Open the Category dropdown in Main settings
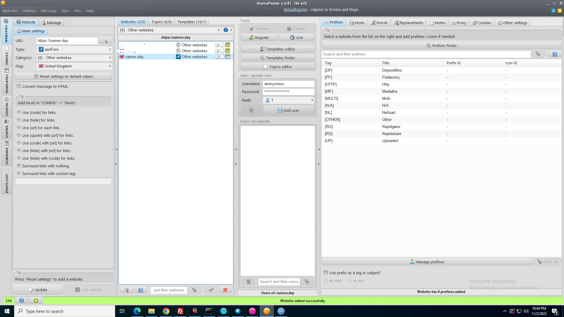 point(74,58)
